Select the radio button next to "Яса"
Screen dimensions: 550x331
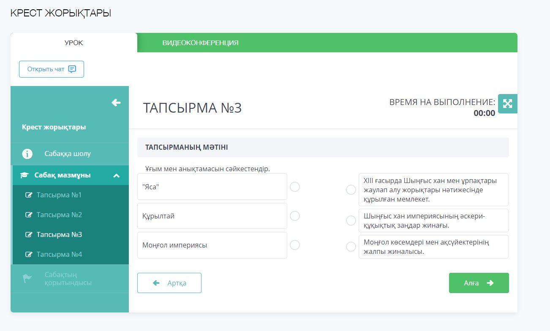(295, 186)
